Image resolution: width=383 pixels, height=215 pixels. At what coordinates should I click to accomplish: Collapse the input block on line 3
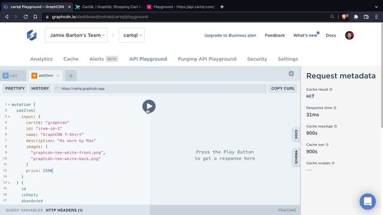[x=9, y=117]
